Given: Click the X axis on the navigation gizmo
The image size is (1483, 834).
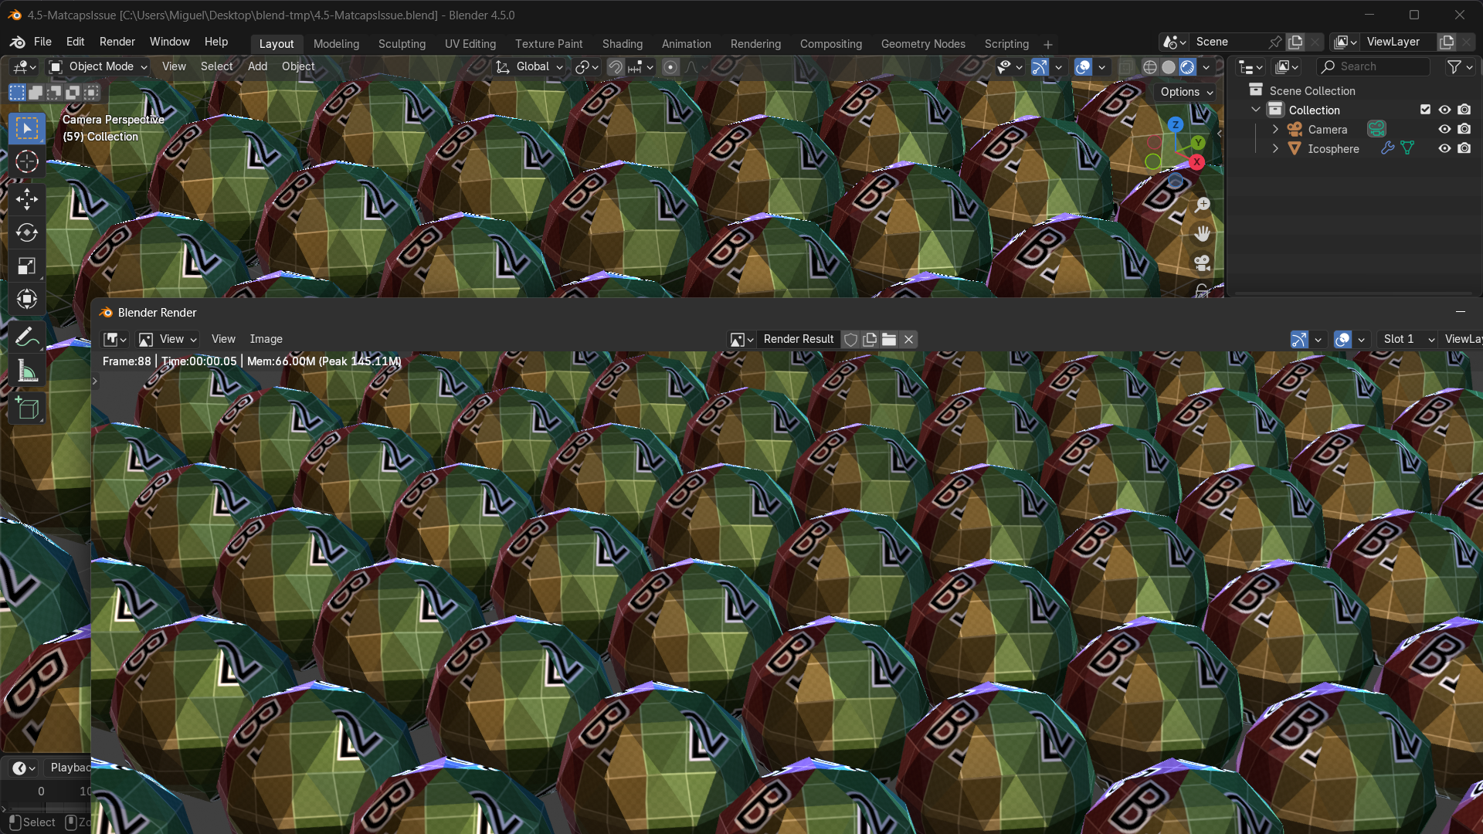Looking at the screenshot, I should (1196, 161).
